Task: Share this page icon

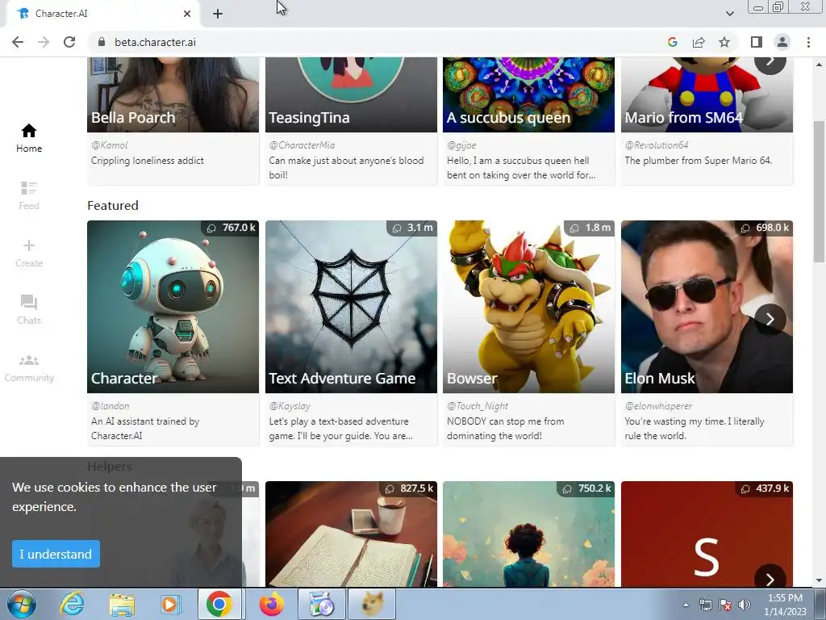Action: pos(699,42)
